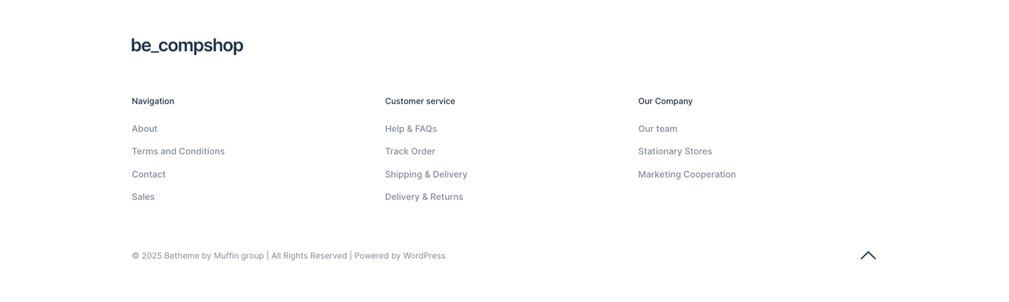Click the Our Company column heading
The width and height of the screenshot is (1009, 302).
tap(665, 101)
